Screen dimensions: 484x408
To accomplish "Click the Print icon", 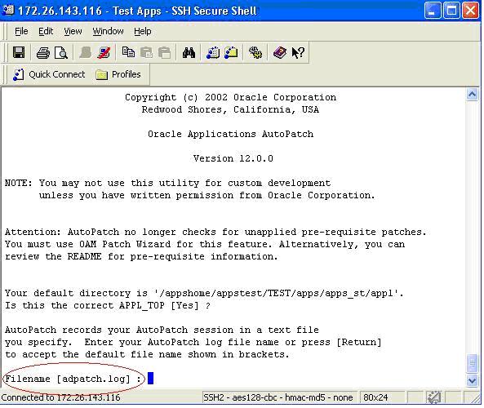I will pos(43,53).
